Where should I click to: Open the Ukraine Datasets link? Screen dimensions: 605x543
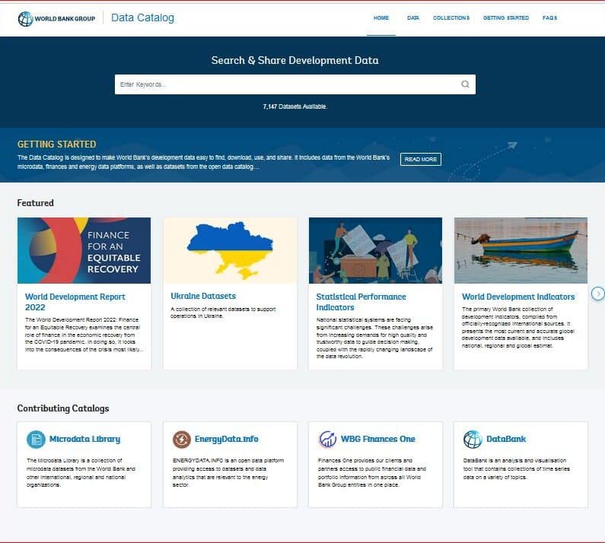click(x=203, y=296)
